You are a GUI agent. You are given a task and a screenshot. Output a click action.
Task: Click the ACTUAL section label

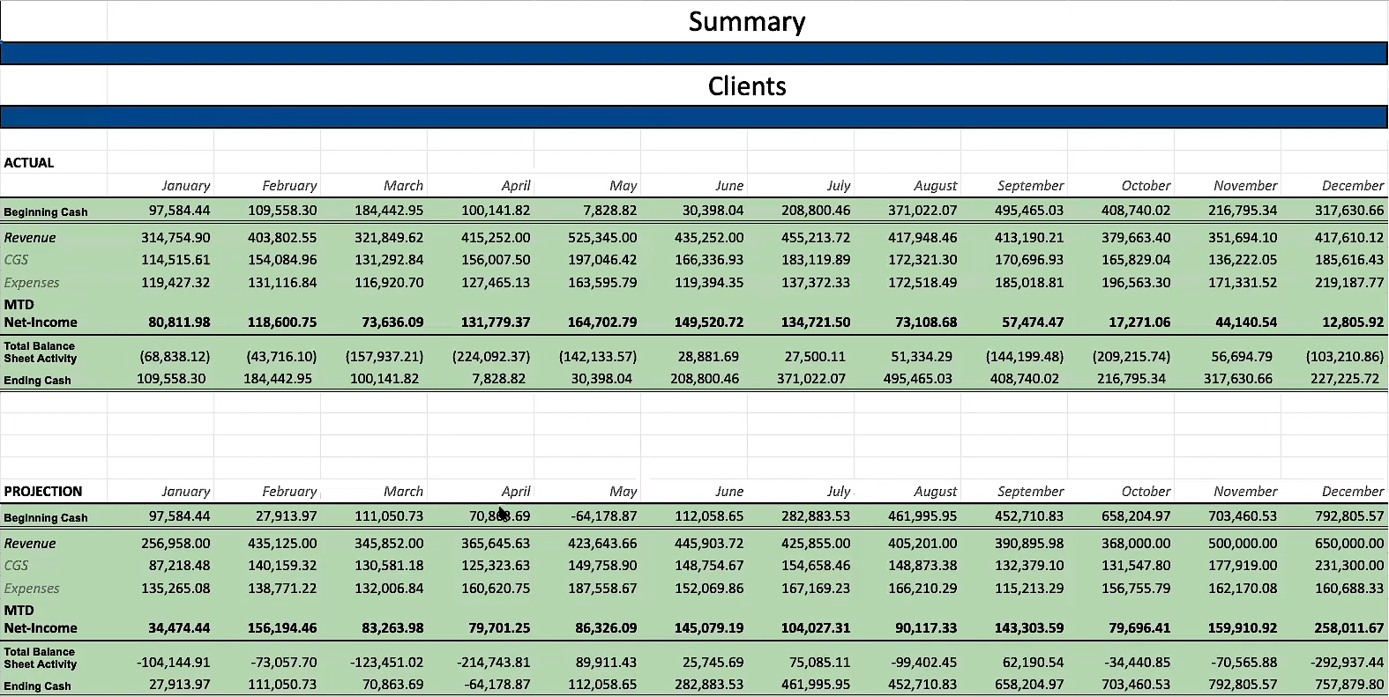pos(29,163)
